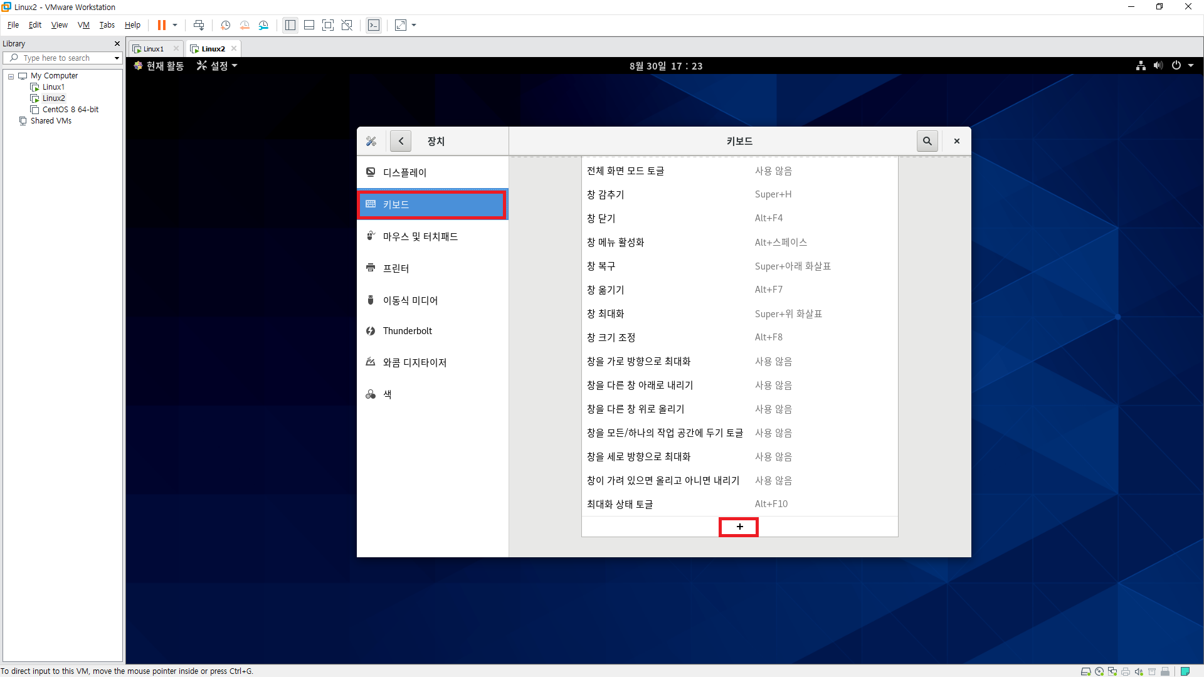Click the search icon in keyboard settings
Viewport: 1204px width, 677px height.
pyautogui.click(x=927, y=141)
